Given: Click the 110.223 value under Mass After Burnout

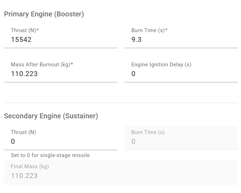Looking at the screenshot, I should [x=24, y=74].
